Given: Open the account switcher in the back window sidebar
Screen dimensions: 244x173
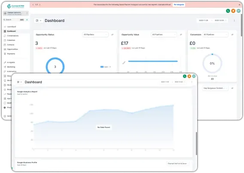Looking at the screenshot, I should [16, 13].
